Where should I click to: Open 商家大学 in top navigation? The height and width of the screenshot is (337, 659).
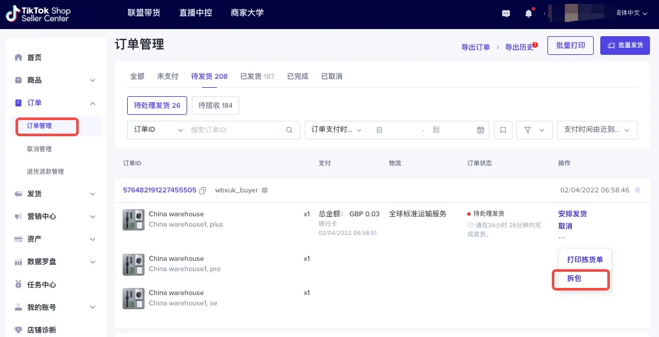(247, 13)
